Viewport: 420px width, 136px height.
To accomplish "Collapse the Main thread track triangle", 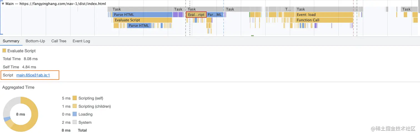I will pos(3,4).
